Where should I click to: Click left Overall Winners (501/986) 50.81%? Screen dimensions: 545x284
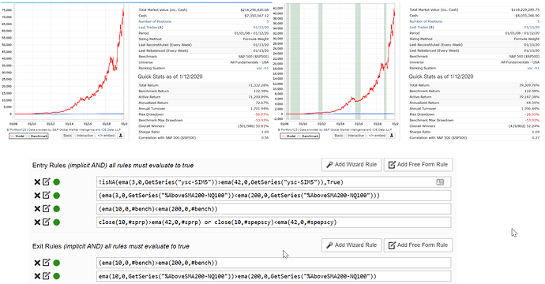[254, 126]
